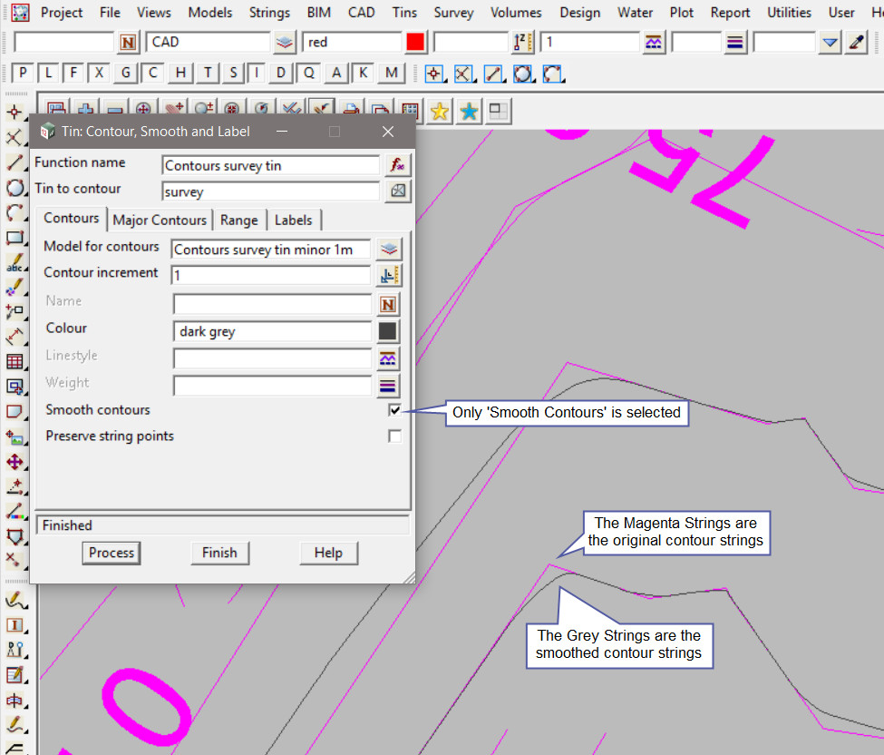Screen dimensions: 884x755
Task: Expand the blue triangle dropdown in toolbar
Action: click(x=830, y=42)
